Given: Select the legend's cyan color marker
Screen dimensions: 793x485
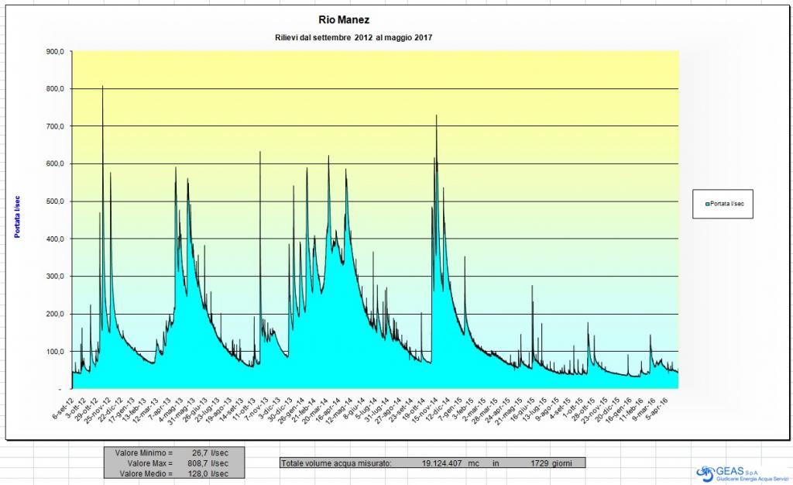Looking at the screenshot, I should 708,204.
